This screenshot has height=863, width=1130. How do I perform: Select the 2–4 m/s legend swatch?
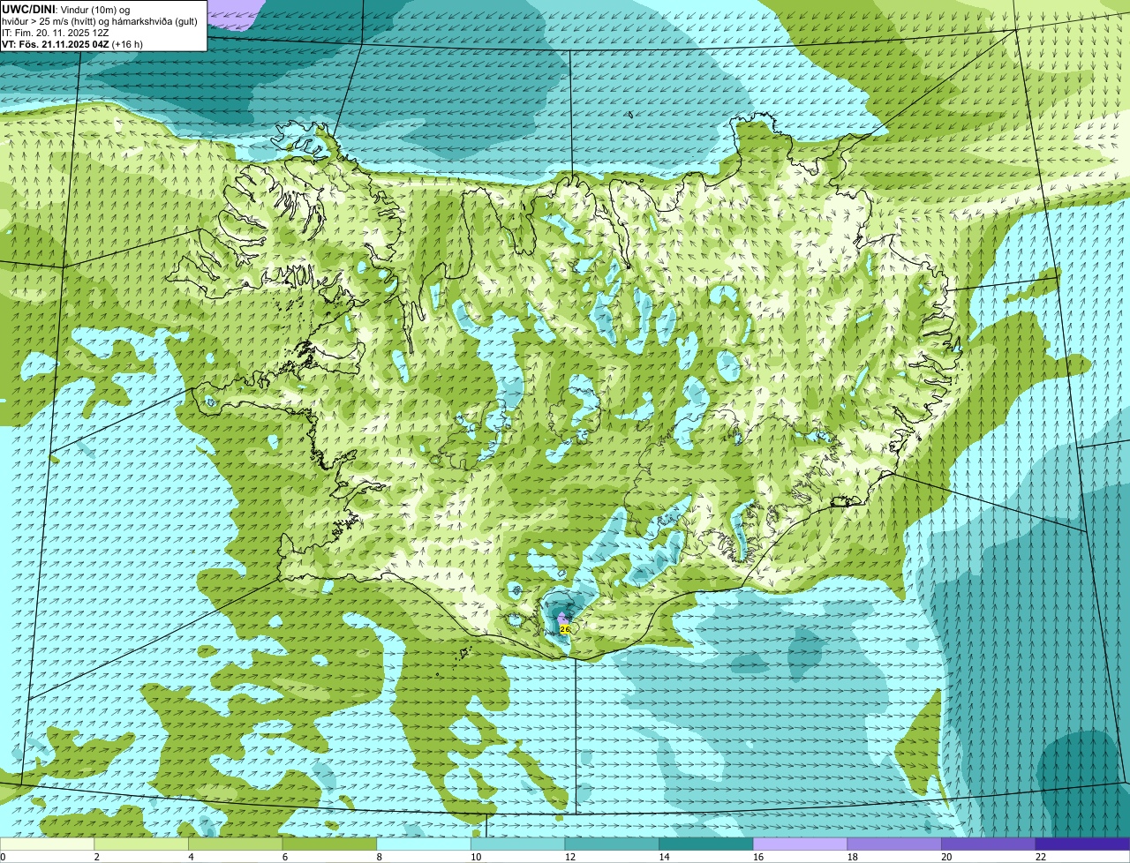click(141, 844)
